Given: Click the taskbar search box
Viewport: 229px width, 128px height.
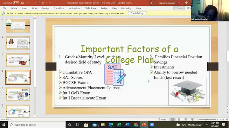Looking at the screenshot, I should click(x=37, y=125).
